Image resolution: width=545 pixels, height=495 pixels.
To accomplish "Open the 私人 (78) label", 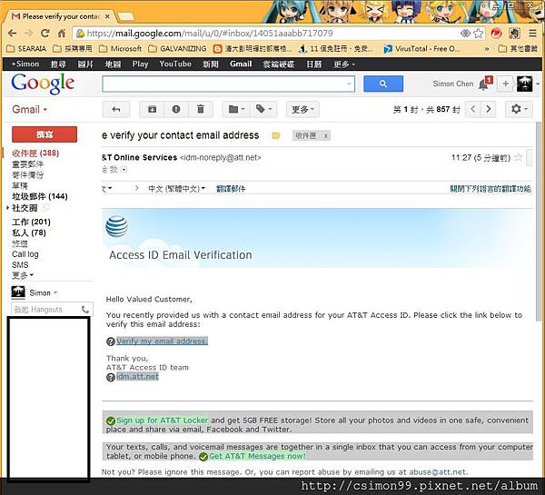I will (x=29, y=233).
